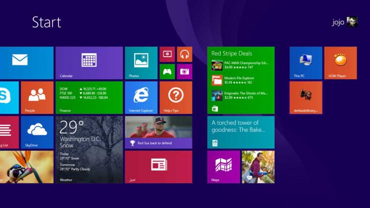Screen dimensions: 370x208
Task: Open the bird desktop picture tile
Action: (x=27, y=167)
